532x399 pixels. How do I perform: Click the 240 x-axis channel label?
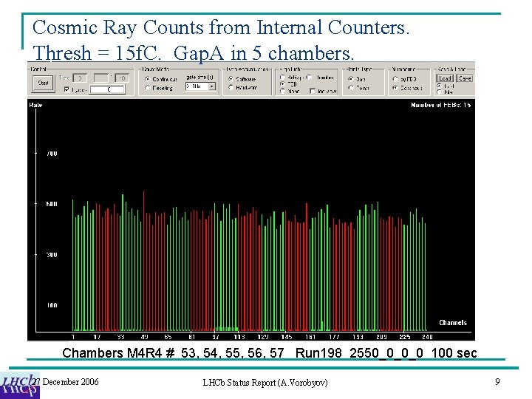click(427, 337)
